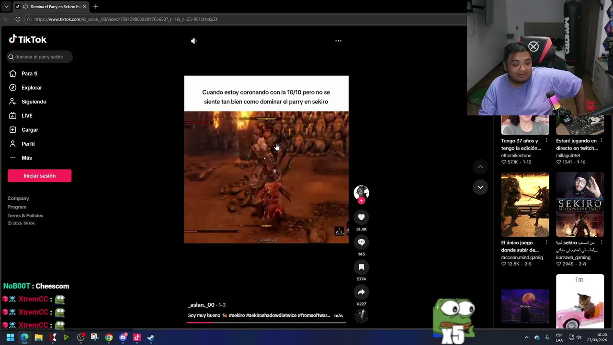This screenshot has width=613, height=345.
Task: Open the 'Estaré jugando en directo' video thumbnail
Action: 580,125
